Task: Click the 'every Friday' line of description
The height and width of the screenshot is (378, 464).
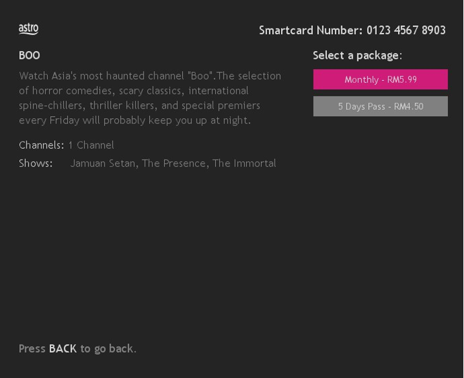Action: (134, 120)
